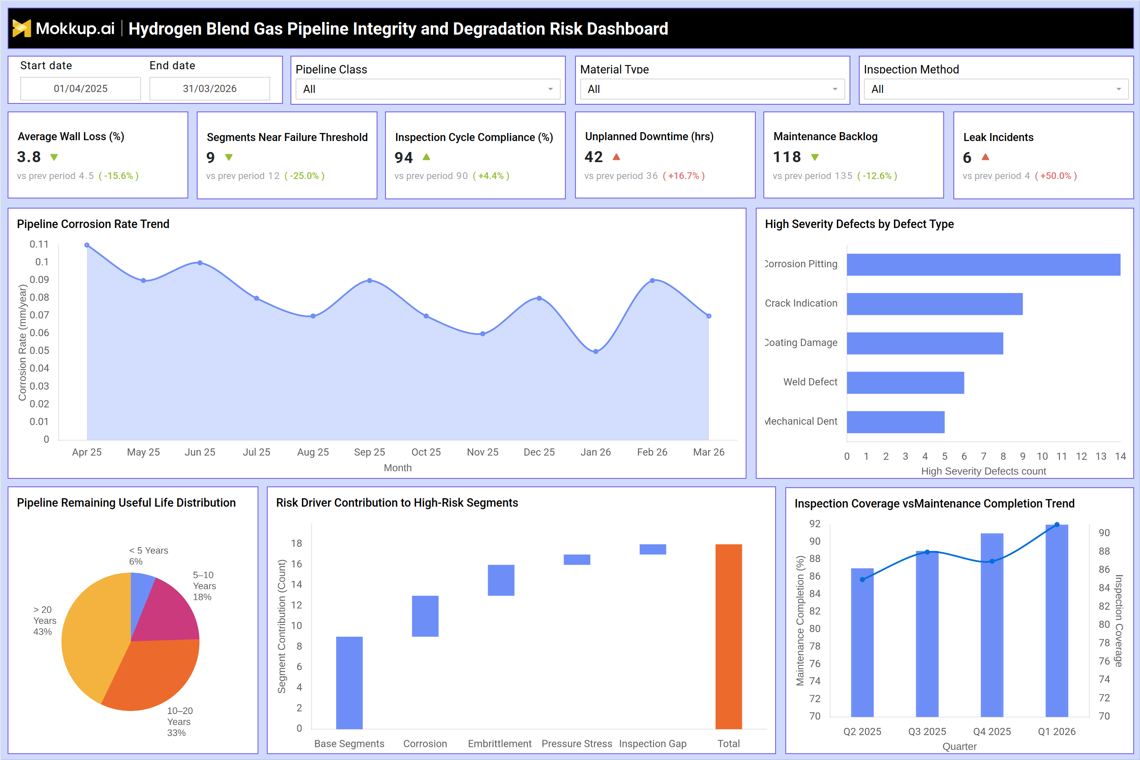Click the Feb 26 corrosion data point
1140x760 pixels.
(x=652, y=281)
